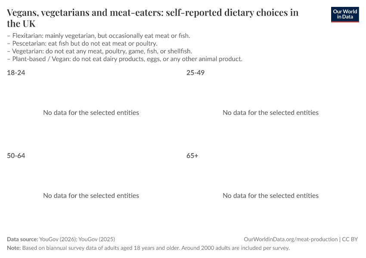This screenshot has height=258, width=366.
Task: Open the OurWorldinData.org/meat-production link
Action: (291, 240)
